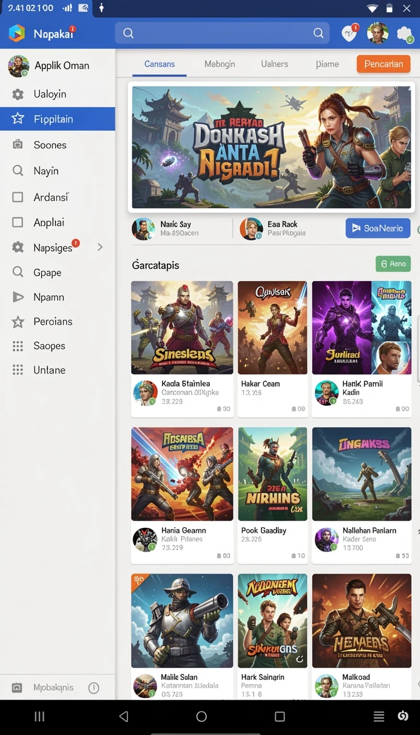Screen dimensions: 420x735
Task: Open the Junirad game cover
Action: tap(361, 328)
